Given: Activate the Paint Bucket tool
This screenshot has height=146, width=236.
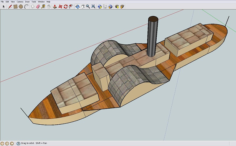Looking at the screenshot, I should 48,6.
